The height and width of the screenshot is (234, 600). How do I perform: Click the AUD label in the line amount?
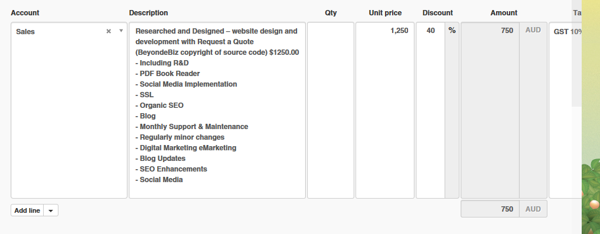click(533, 30)
